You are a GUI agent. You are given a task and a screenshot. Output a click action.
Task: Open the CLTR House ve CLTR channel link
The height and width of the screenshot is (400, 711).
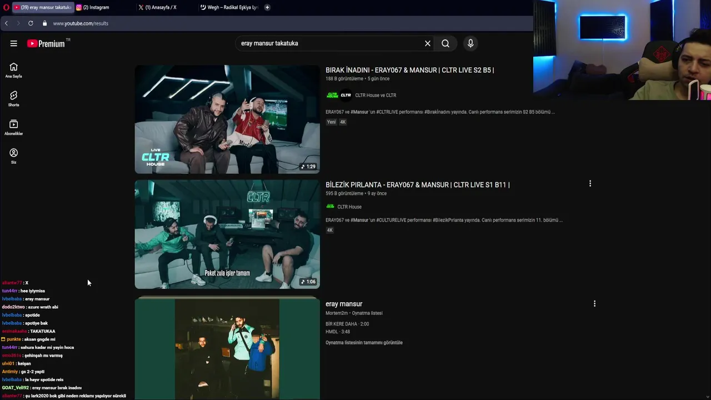375,95
